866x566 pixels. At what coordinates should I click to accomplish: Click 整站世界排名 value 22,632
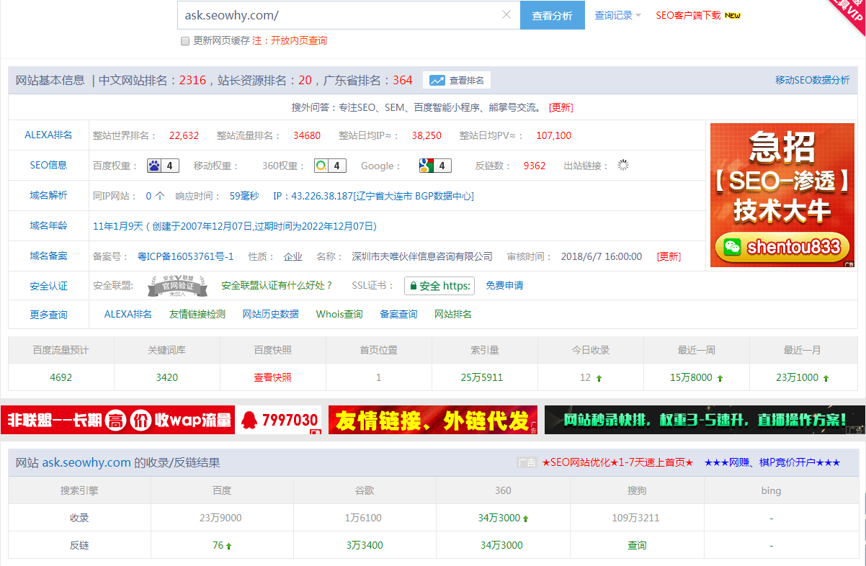184,135
